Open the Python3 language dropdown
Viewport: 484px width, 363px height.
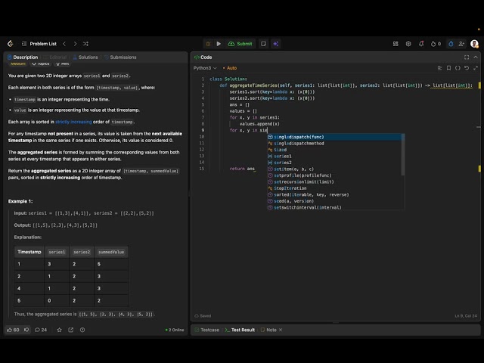[205, 68]
